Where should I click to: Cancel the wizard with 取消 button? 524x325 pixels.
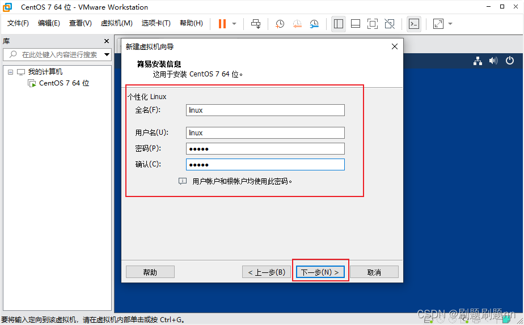click(374, 272)
